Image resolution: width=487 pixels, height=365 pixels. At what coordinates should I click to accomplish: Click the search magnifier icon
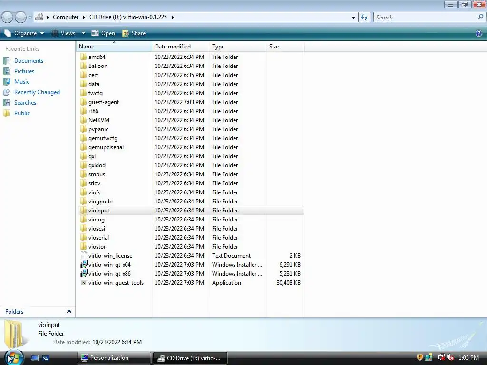point(480,17)
